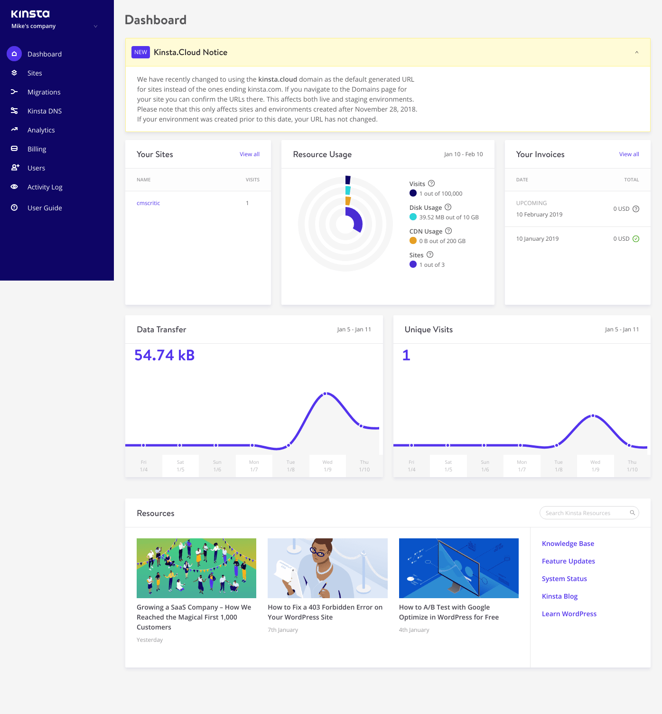
Task: Click the 10 February 2019 invoice row
Action: pos(578,209)
